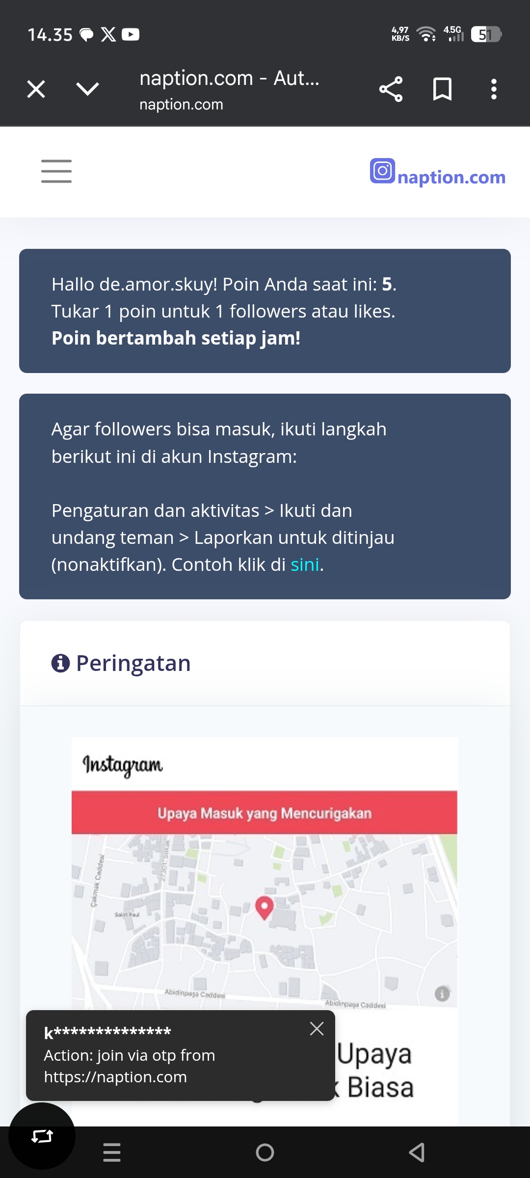Expand the browser chevron dropdown
The width and height of the screenshot is (530, 1178).
(88, 89)
